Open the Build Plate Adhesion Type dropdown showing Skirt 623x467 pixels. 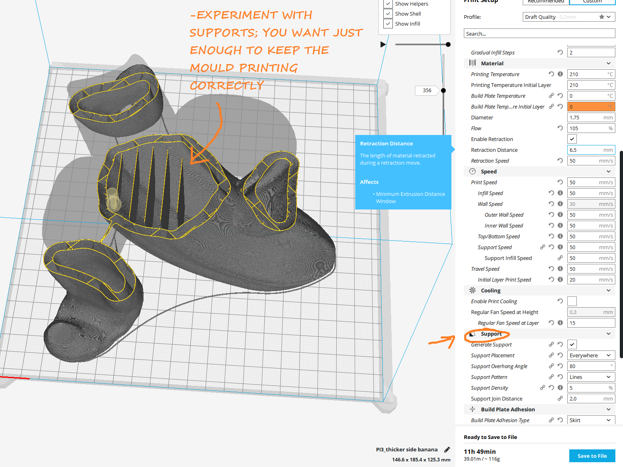tap(591, 420)
